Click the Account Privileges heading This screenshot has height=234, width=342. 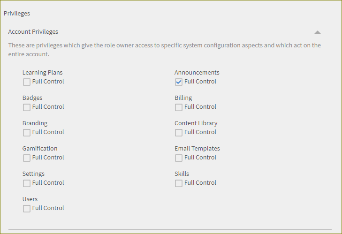33,32
